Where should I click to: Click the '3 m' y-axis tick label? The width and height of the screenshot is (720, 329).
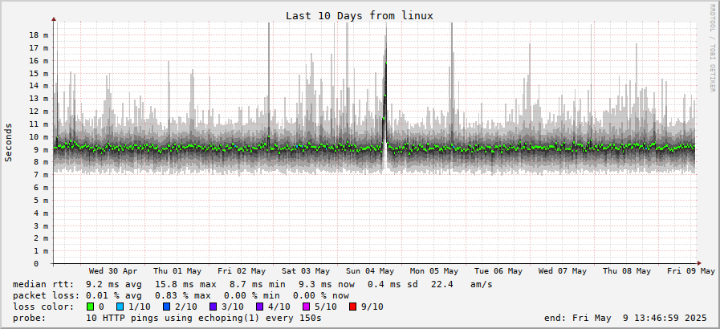tap(41, 225)
